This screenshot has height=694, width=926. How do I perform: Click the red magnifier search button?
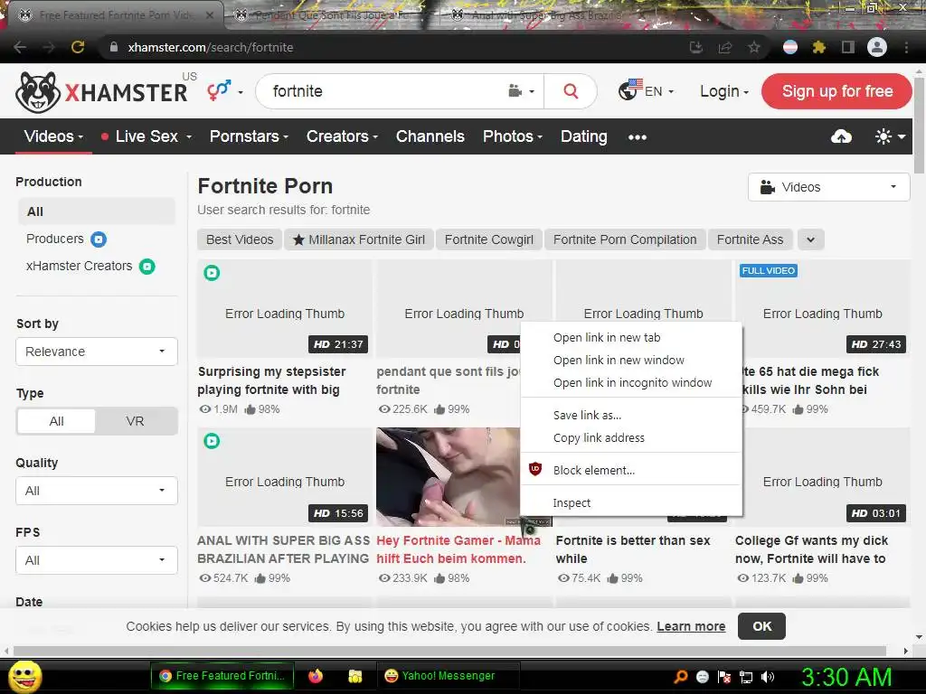pyautogui.click(x=571, y=91)
